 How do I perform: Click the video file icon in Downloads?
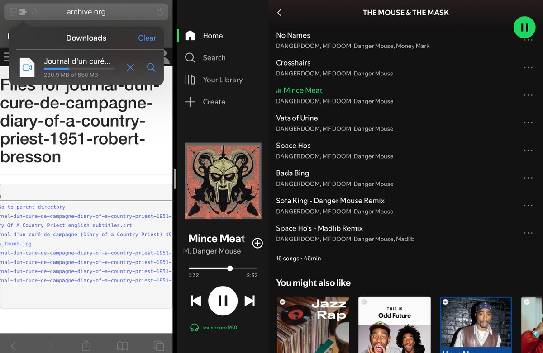(x=27, y=67)
